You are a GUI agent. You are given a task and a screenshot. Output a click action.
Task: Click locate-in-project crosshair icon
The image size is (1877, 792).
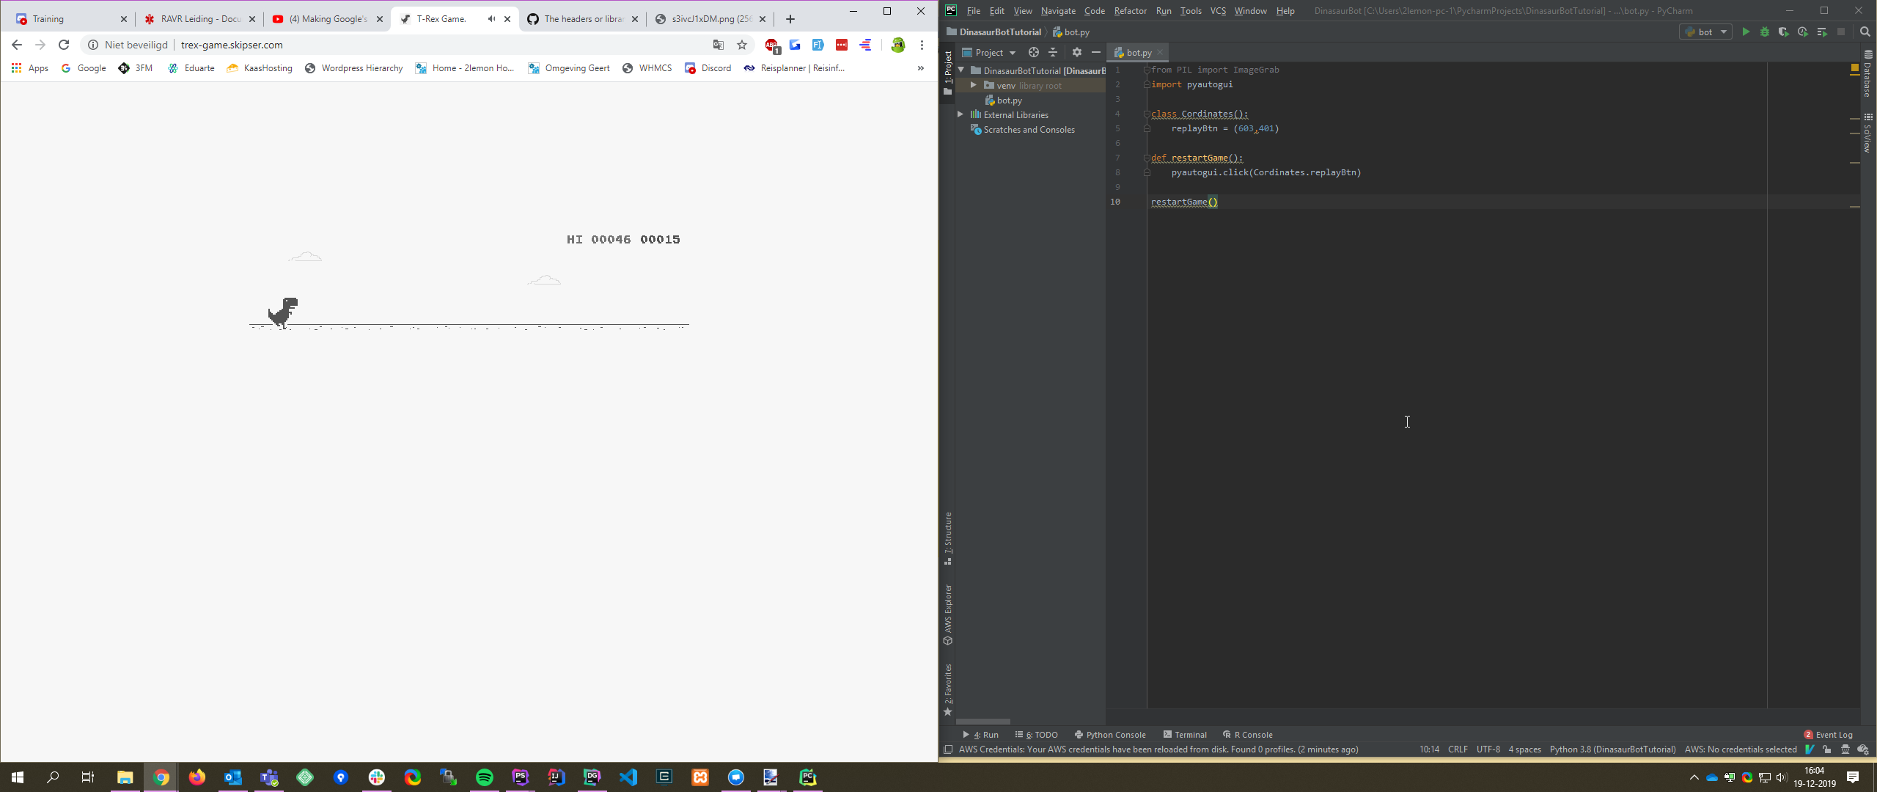(1034, 52)
